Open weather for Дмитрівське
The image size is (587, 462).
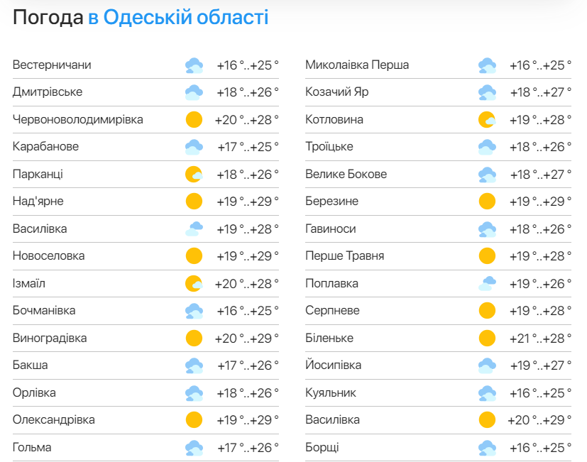48,92
